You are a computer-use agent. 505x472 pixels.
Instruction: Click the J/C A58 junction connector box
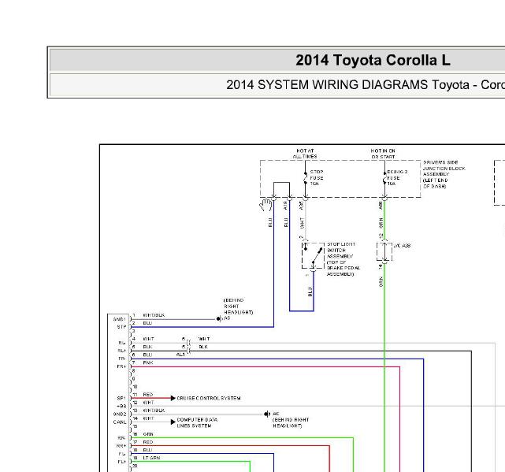pyautogui.click(x=384, y=251)
